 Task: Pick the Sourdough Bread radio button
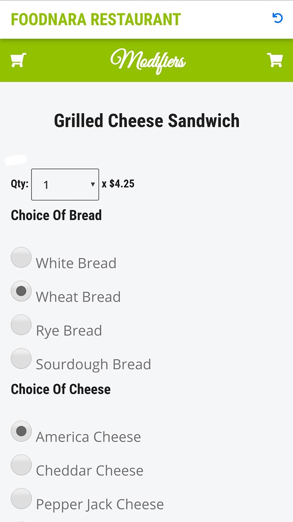(x=21, y=358)
